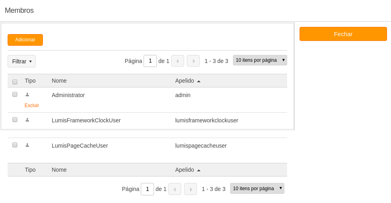The width and height of the screenshot is (391, 203).
Task: Click the user icon beside LumisPageCacheUser
Action: [x=27, y=145]
